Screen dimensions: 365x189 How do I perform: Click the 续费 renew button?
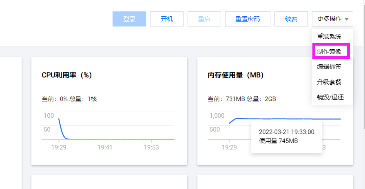[x=291, y=19]
